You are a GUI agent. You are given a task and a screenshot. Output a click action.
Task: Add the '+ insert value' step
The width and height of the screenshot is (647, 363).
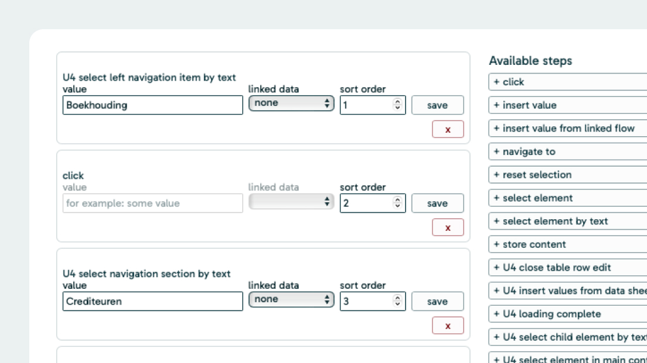pos(567,105)
